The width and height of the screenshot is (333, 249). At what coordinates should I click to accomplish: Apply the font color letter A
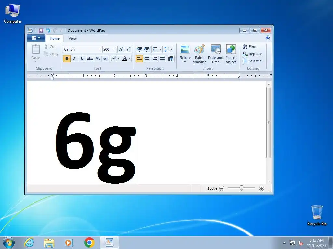coord(125,59)
